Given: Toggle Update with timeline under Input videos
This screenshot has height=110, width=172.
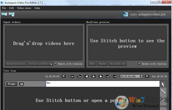Looking at the screenshot, I should click(x=55, y=64).
